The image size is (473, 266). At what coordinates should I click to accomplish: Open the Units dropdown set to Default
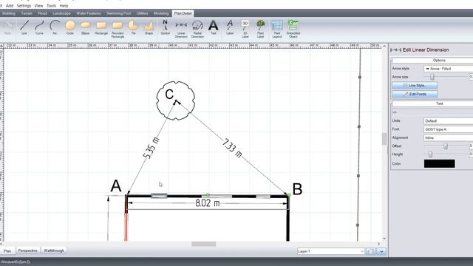coord(449,121)
